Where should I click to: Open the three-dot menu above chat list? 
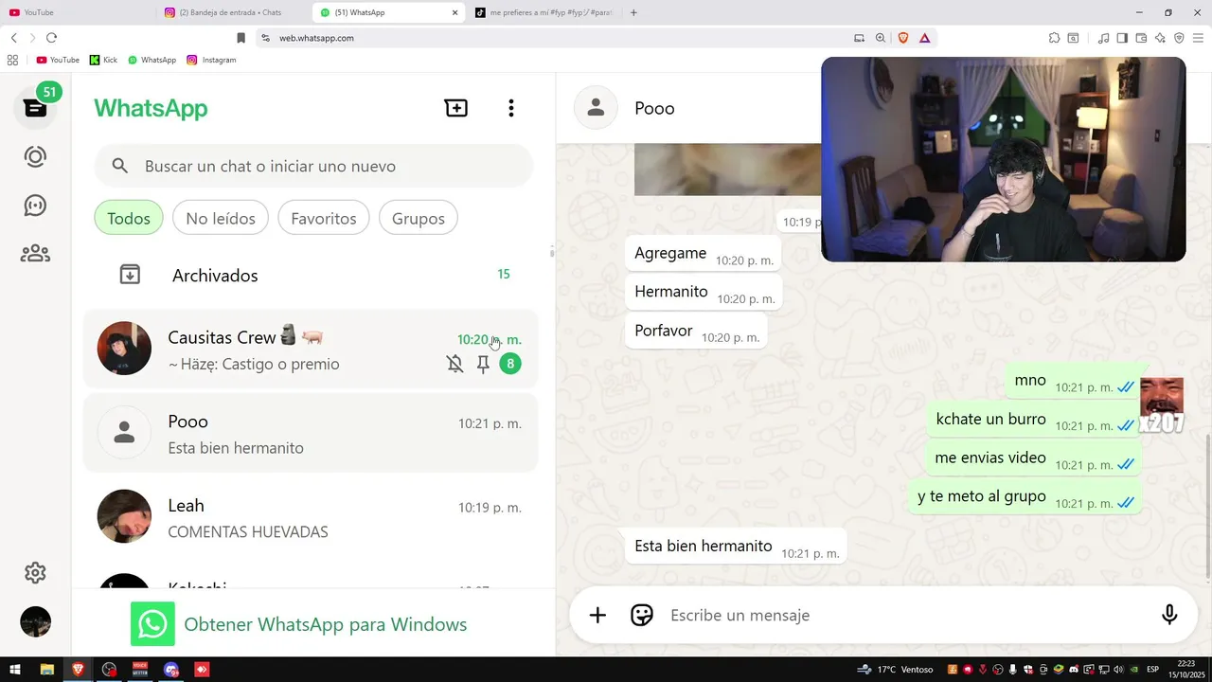click(x=511, y=108)
